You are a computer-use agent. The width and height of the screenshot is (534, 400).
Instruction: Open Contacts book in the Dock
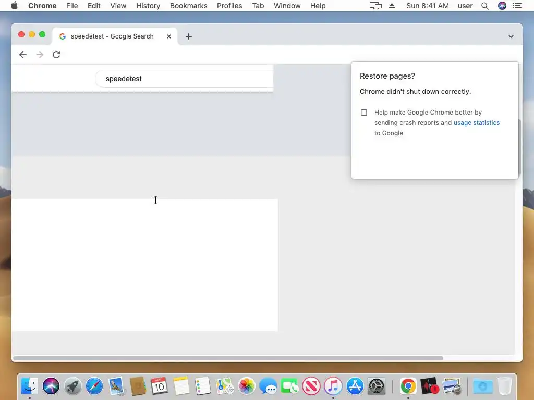tap(138, 386)
